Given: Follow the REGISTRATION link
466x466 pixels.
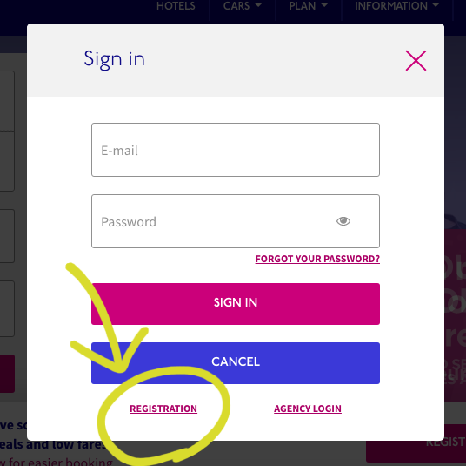Looking at the screenshot, I should coord(163,409).
